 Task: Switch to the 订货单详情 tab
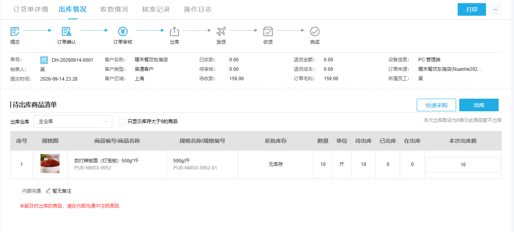pos(31,9)
